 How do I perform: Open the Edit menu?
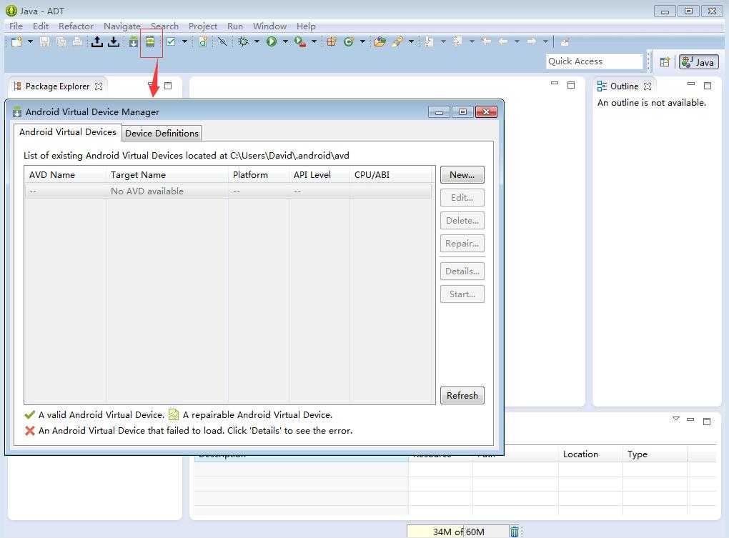pos(41,26)
